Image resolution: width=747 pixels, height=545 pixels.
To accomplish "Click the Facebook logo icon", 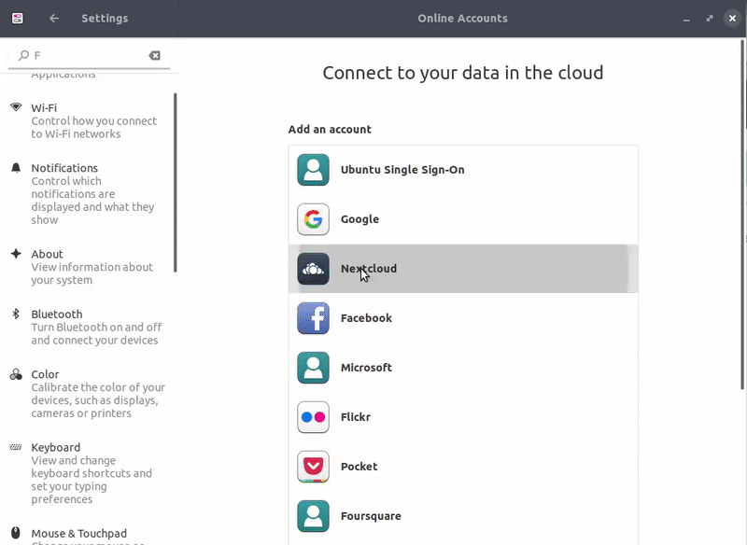I will coord(313,318).
